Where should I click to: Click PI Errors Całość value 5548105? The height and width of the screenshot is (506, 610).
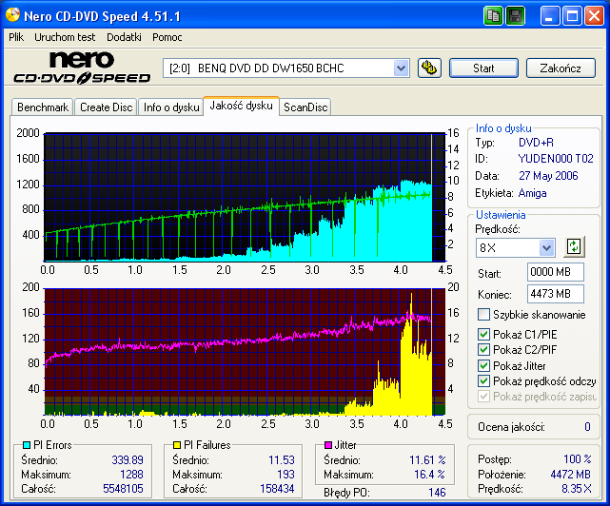click(123, 489)
